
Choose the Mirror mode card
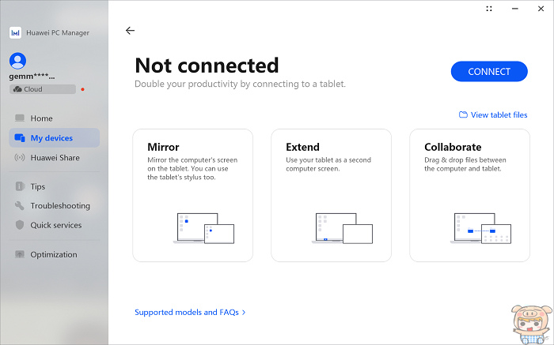tap(194, 195)
